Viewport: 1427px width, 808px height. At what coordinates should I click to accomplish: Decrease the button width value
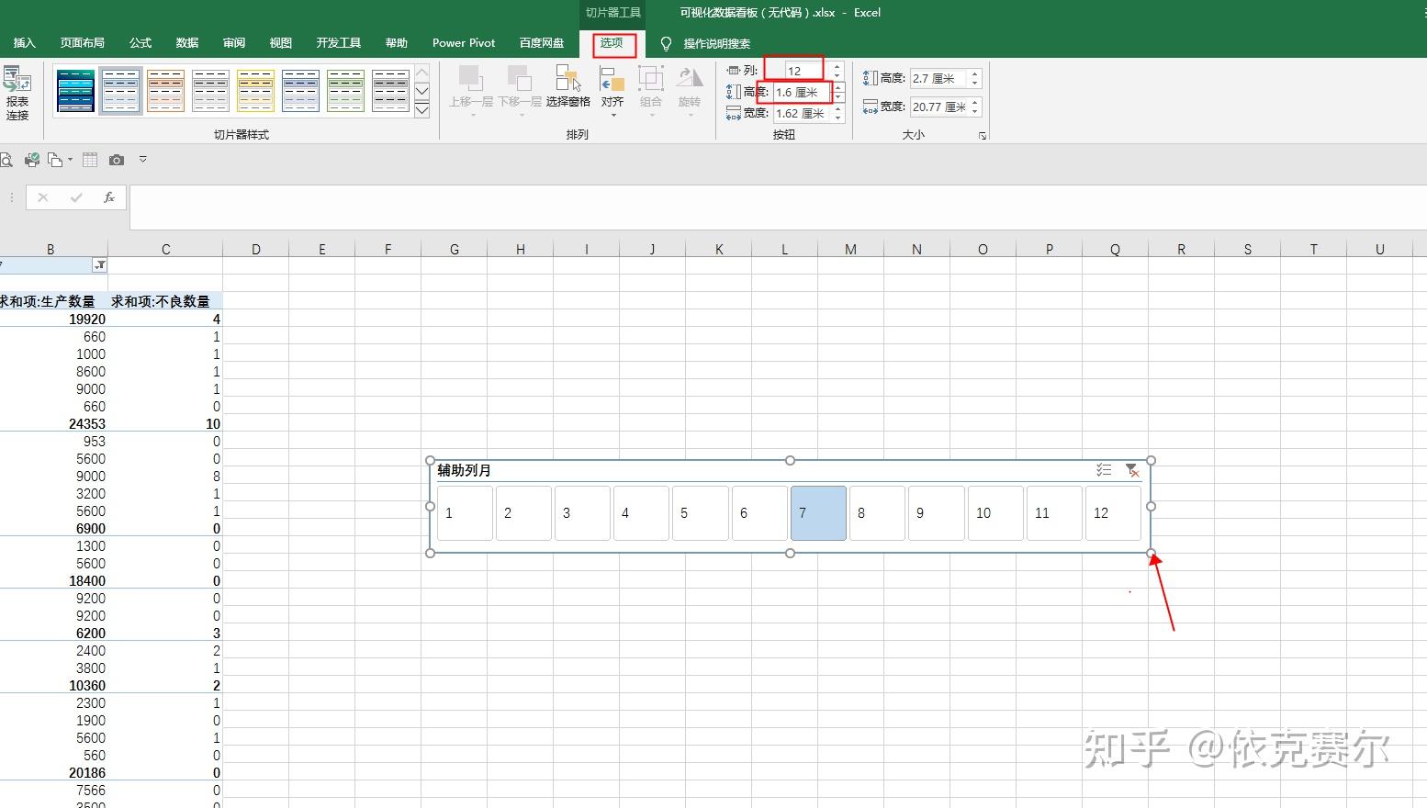(x=837, y=118)
